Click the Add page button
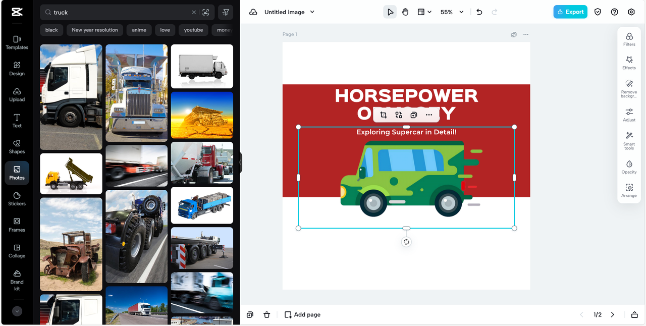Image resolution: width=646 pixels, height=326 pixels. (x=302, y=314)
